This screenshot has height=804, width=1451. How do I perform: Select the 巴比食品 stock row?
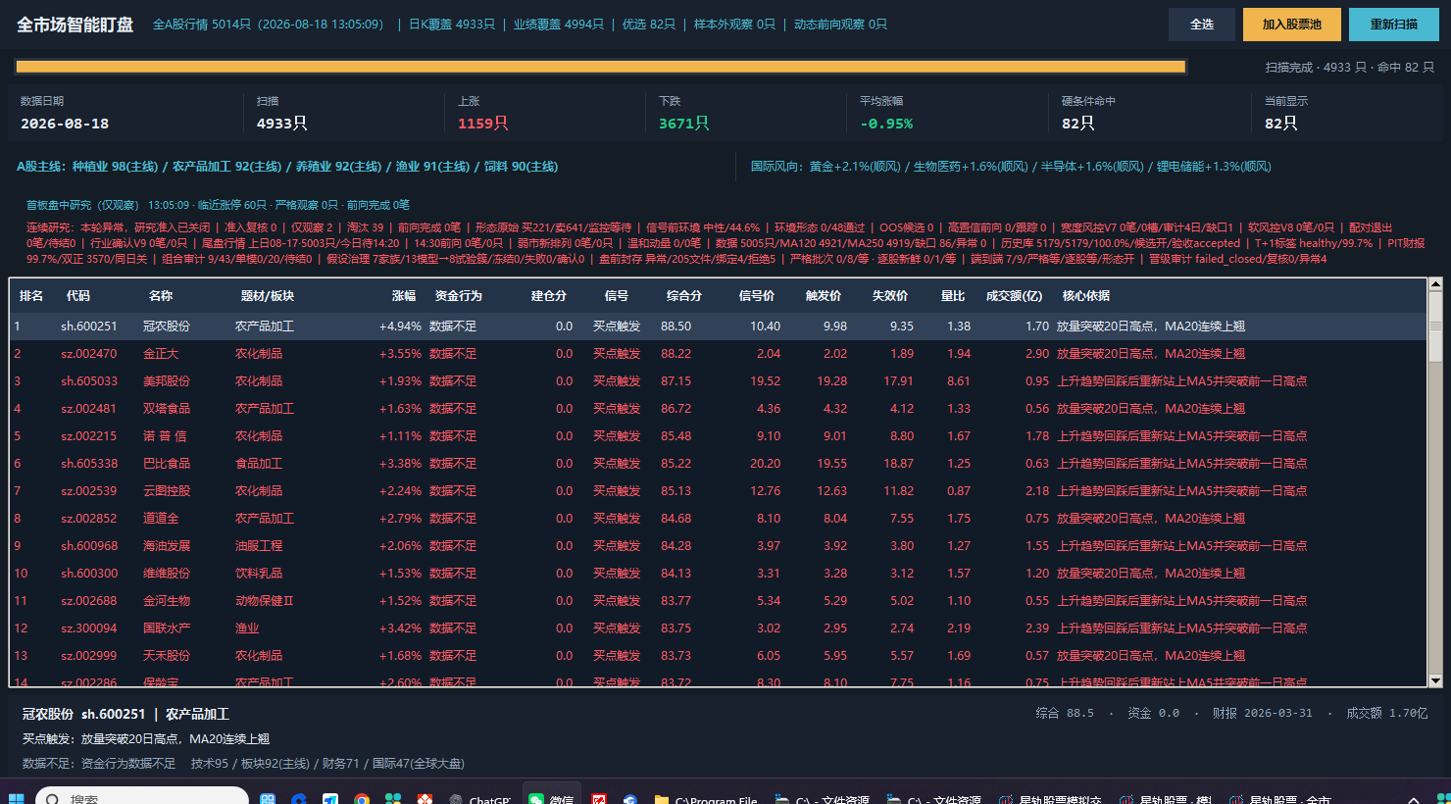719,464
